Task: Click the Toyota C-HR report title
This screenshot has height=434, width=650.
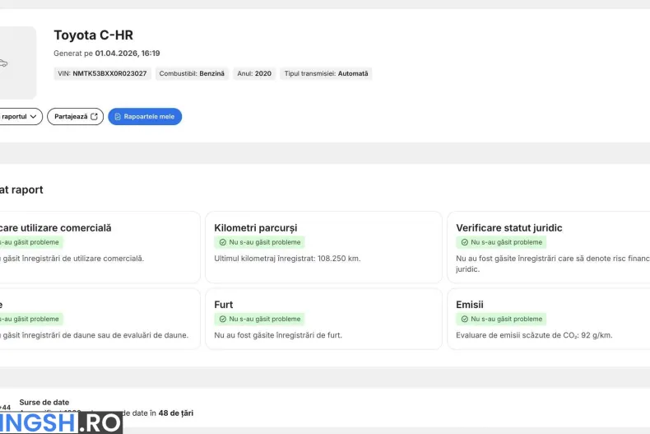Action: click(93, 35)
